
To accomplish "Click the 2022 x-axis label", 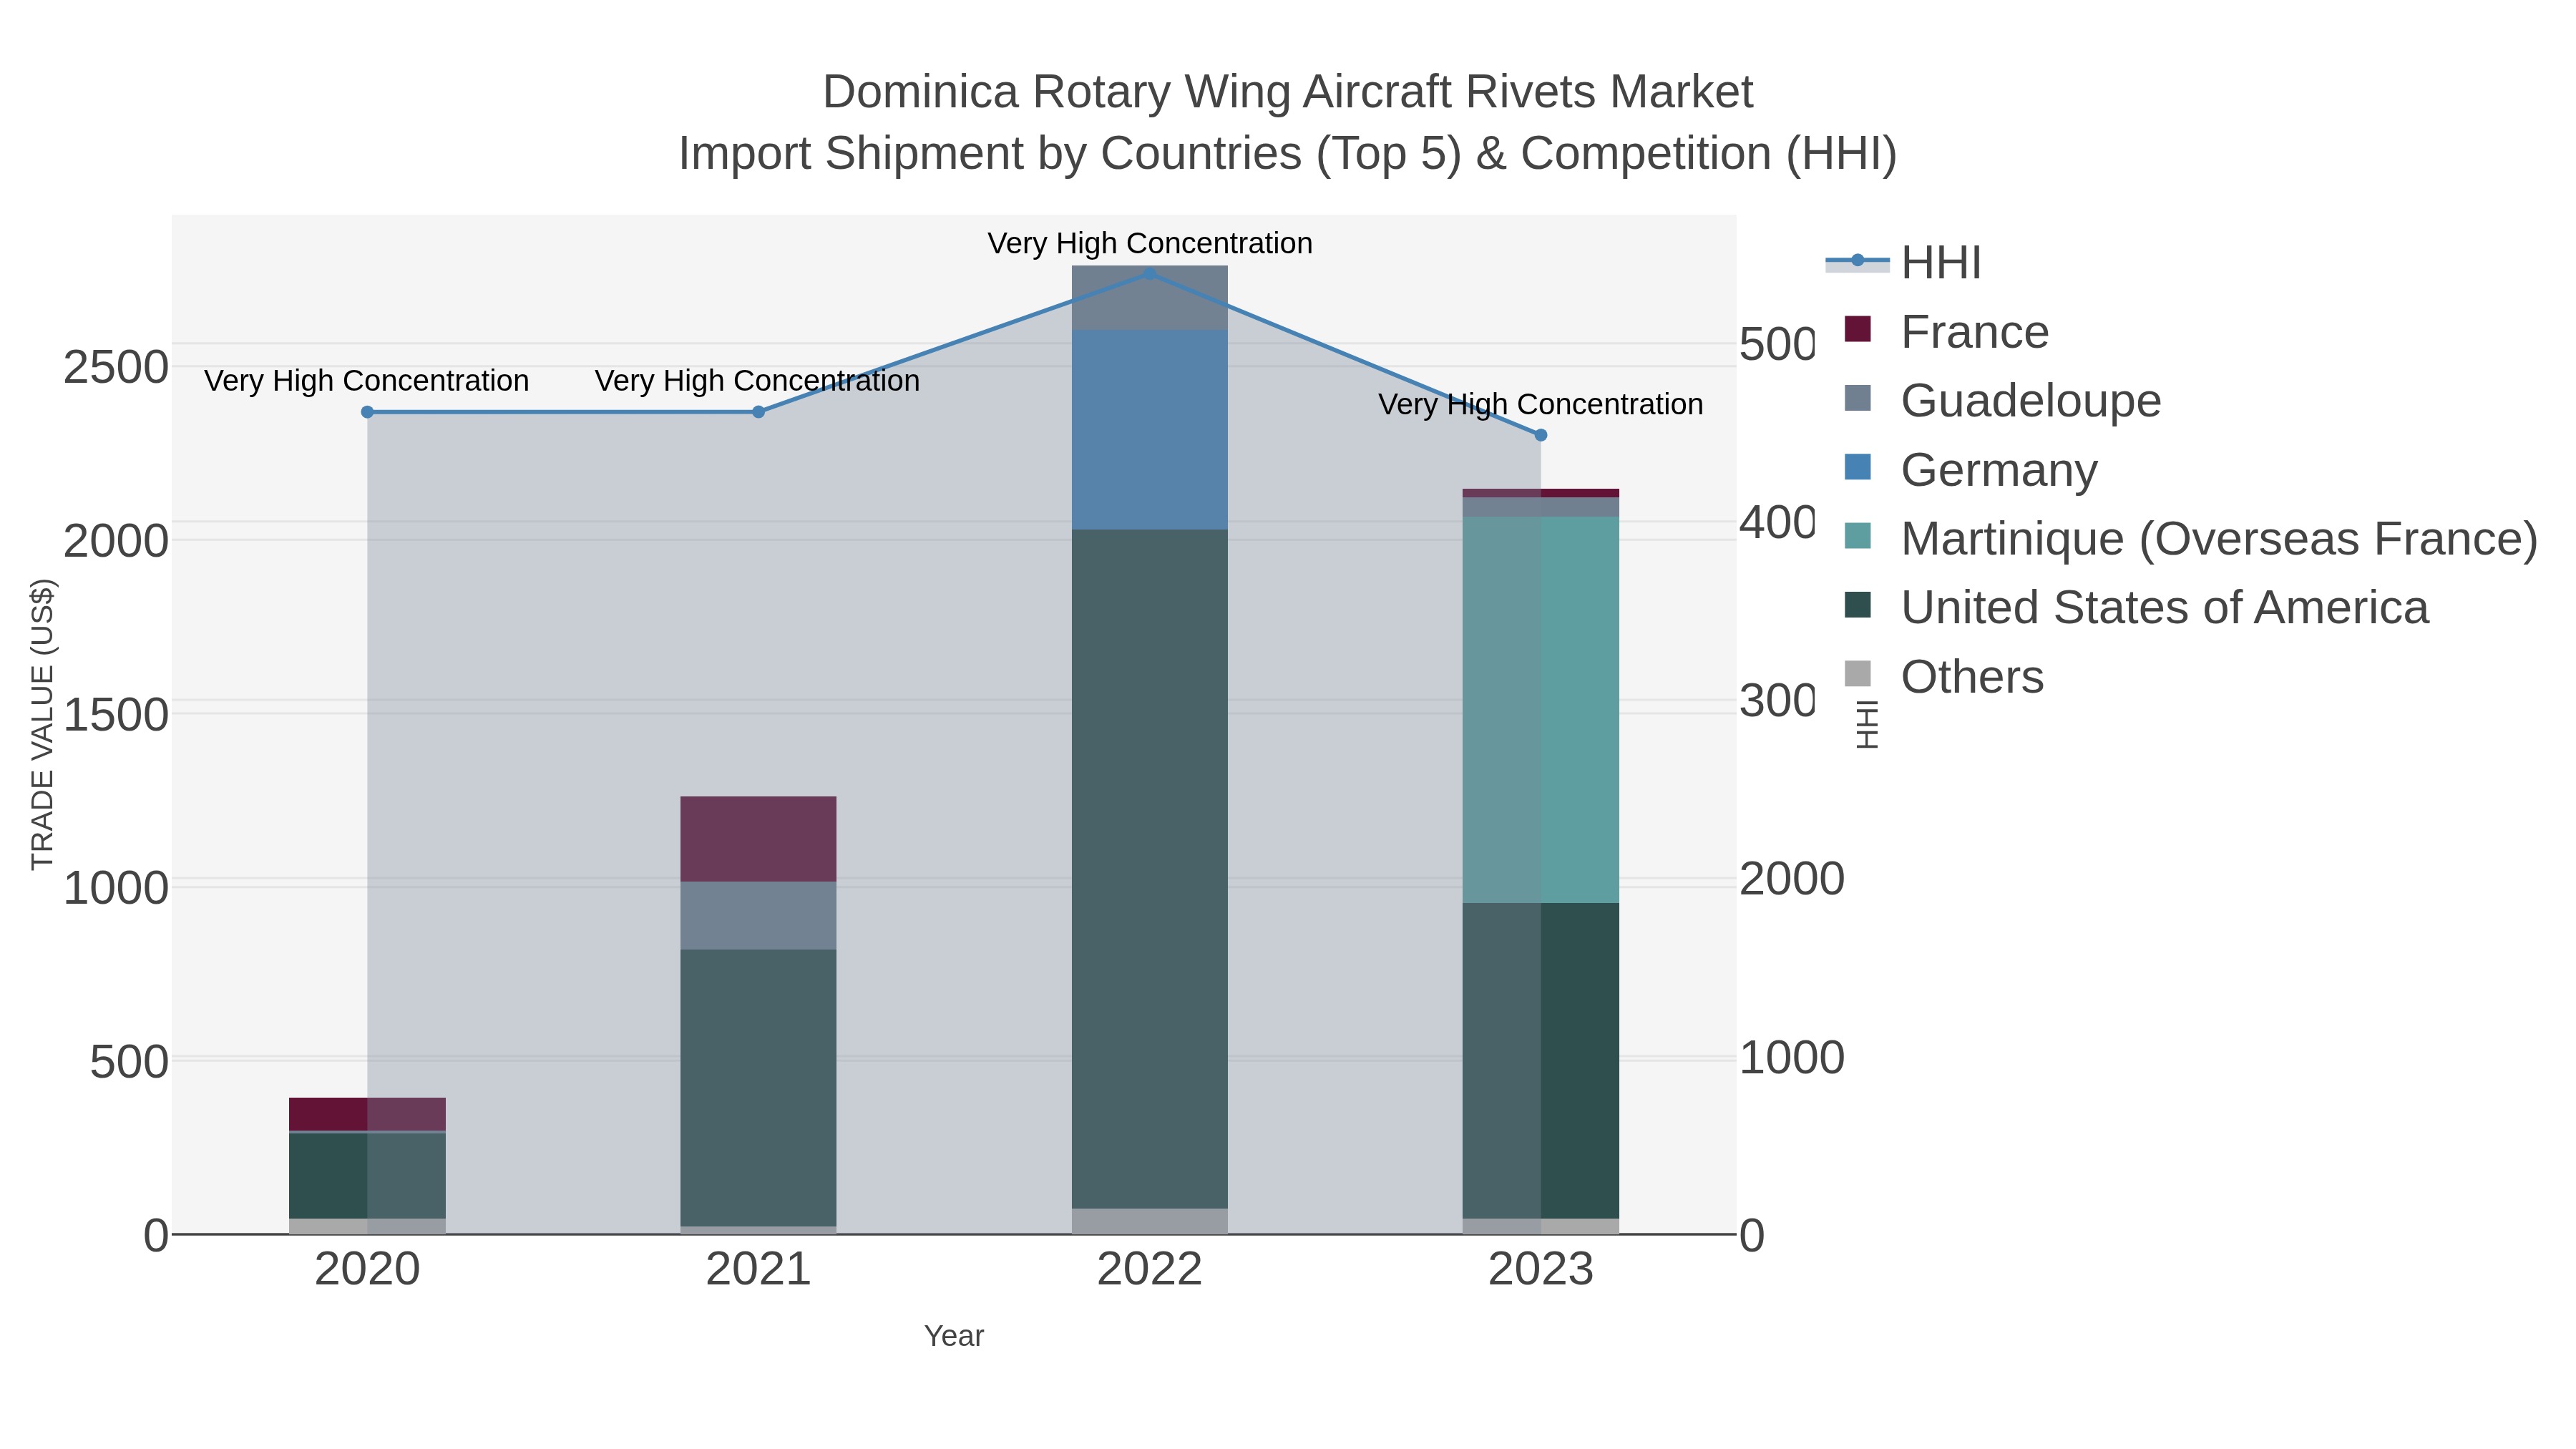I will click(x=1150, y=1270).
